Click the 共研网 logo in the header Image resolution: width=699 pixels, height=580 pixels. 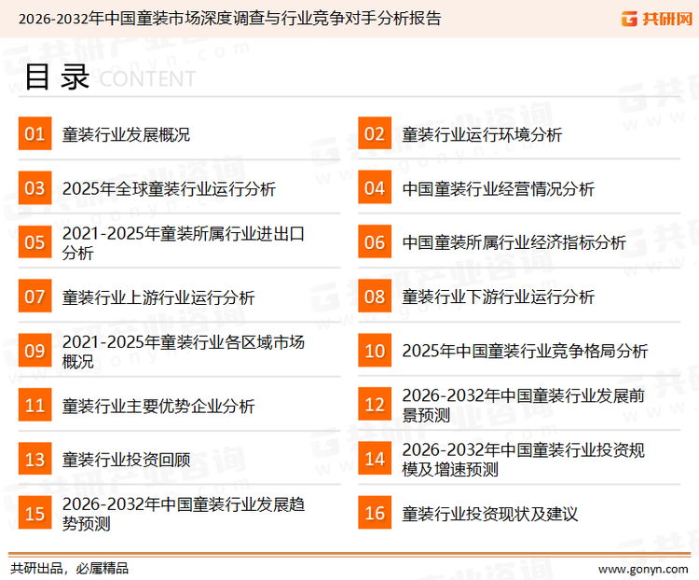(657, 19)
